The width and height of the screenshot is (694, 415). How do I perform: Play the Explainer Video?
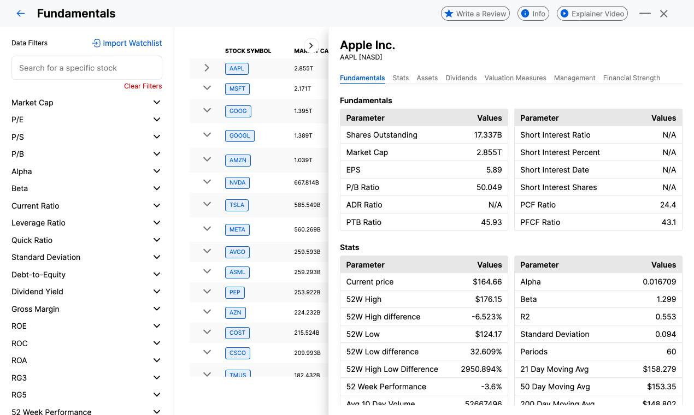pyautogui.click(x=592, y=14)
